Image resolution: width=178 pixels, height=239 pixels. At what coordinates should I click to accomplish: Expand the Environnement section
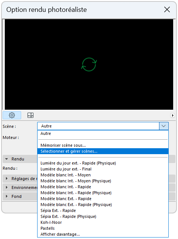pos(7,187)
